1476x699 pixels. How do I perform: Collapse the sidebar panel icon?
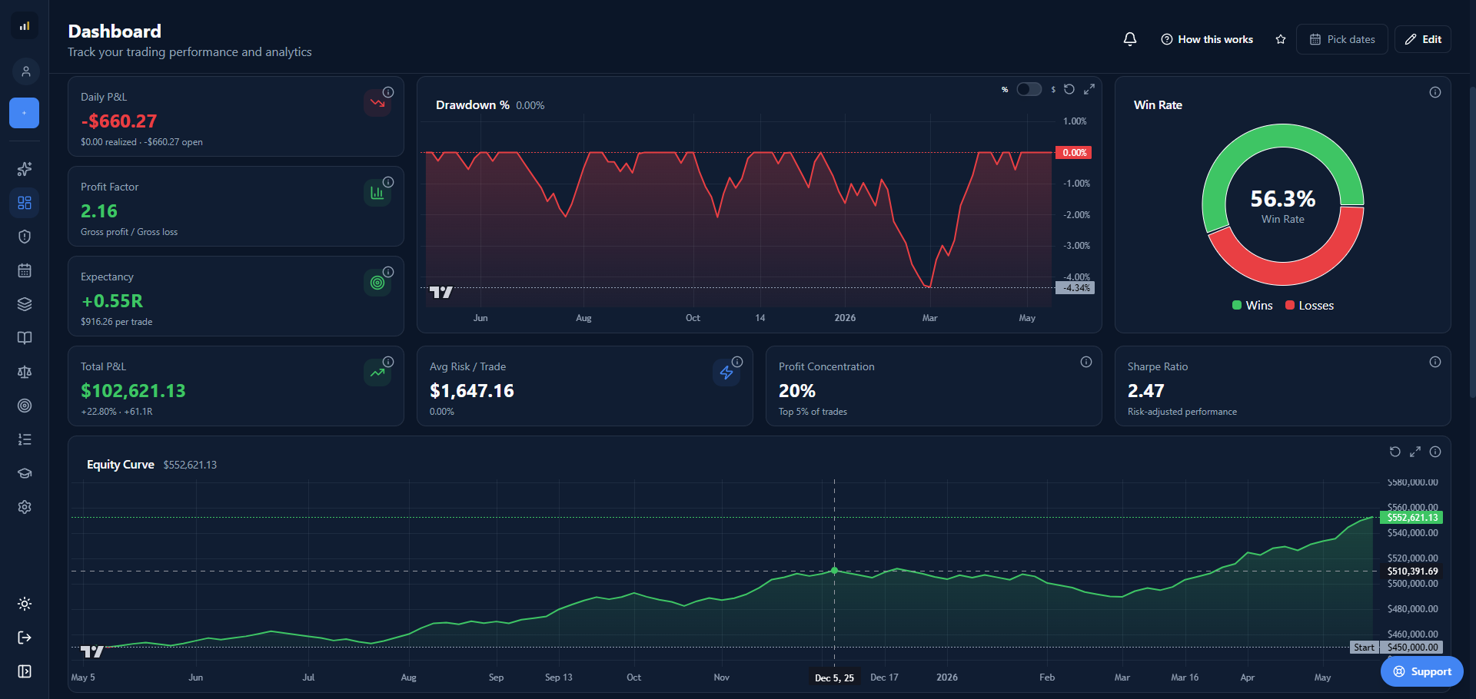pos(25,671)
